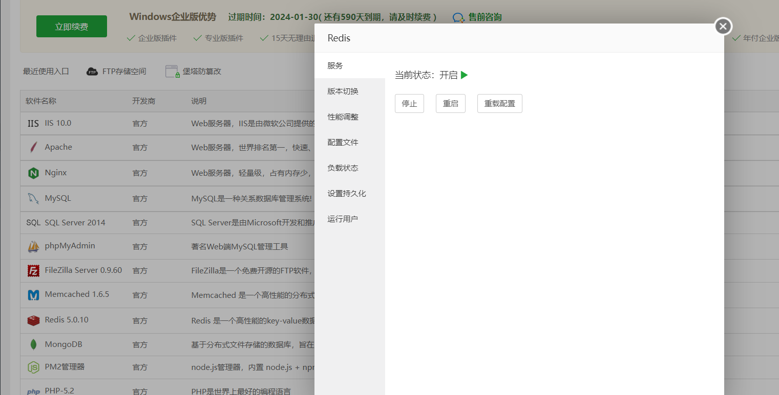779x395 pixels.
Task: Click the IIS 10.0 software icon
Action: (33, 123)
